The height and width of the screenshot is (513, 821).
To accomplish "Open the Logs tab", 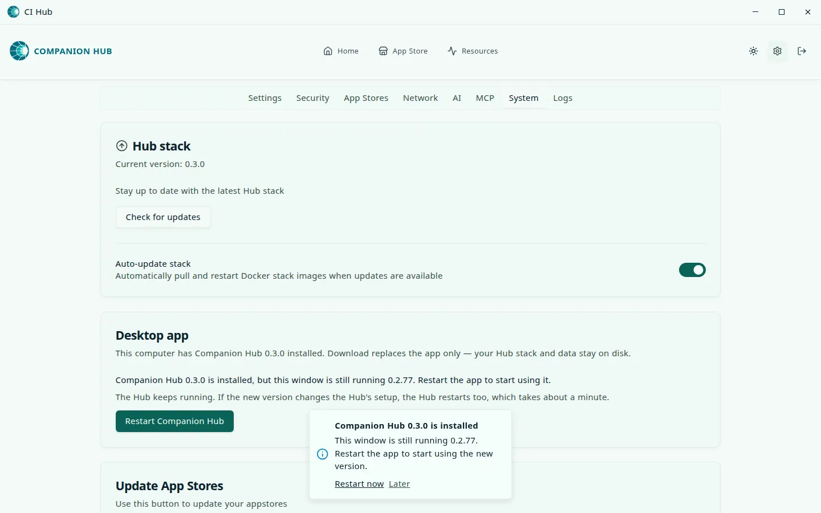I will [563, 98].
